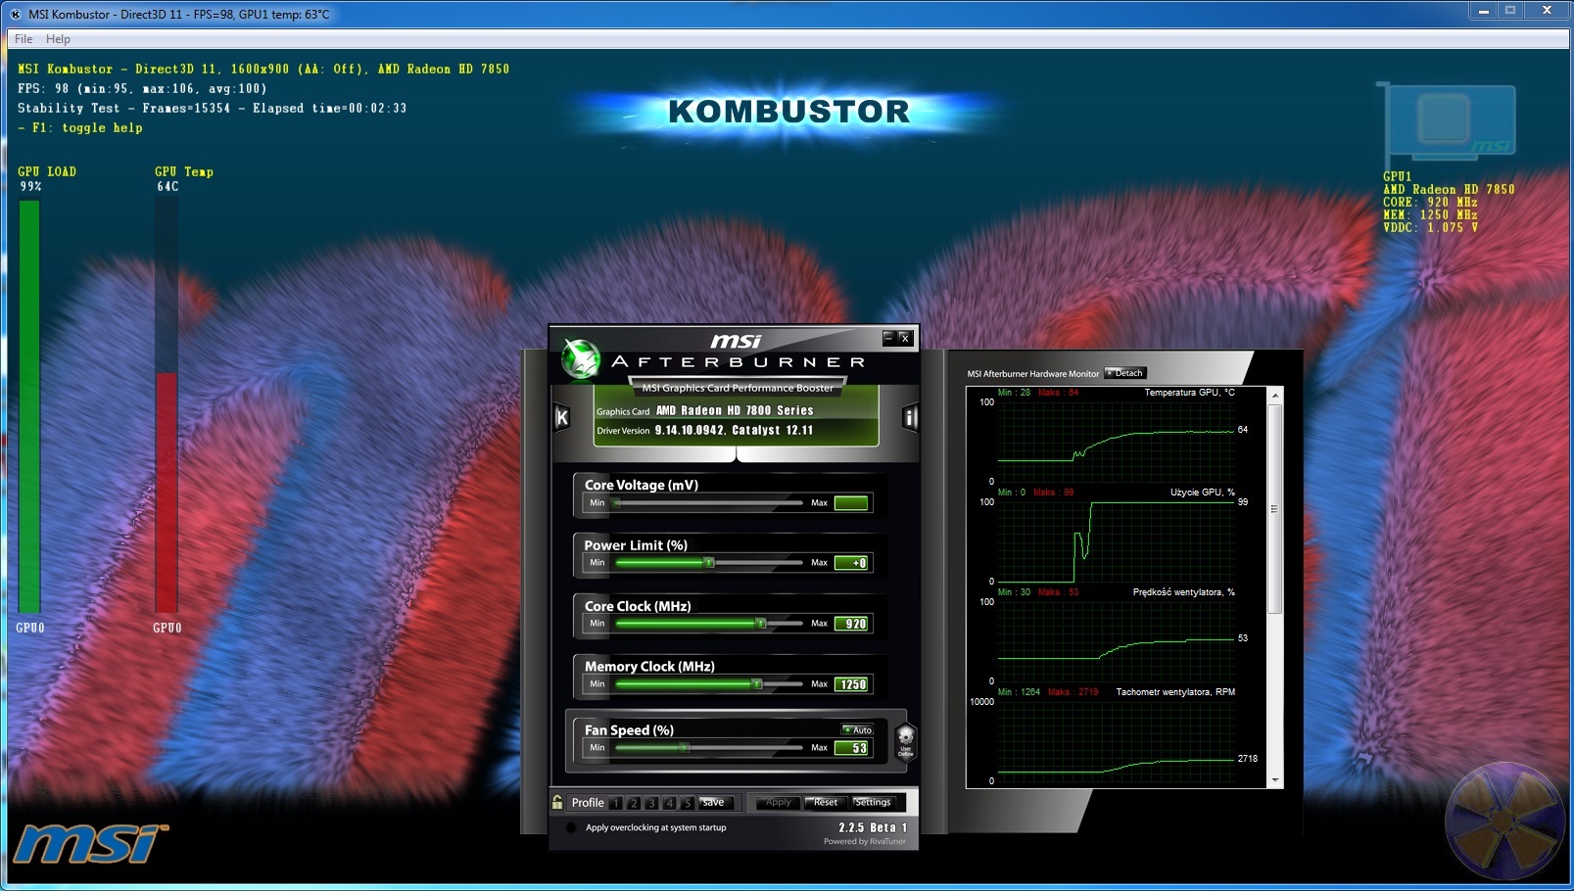Close the MSI Afterburner window
Screen dimensions: 1574x891
coord(905,338)
